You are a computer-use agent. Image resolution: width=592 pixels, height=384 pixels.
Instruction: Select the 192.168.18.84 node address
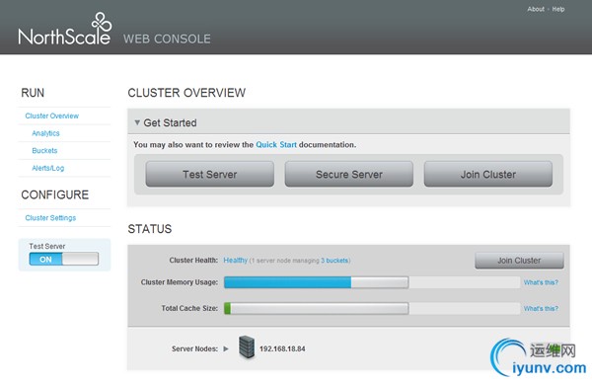pos(282,348)
